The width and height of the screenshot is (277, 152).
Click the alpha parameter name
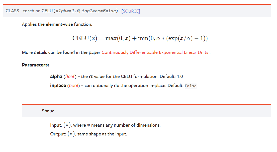tap(56, 77)
